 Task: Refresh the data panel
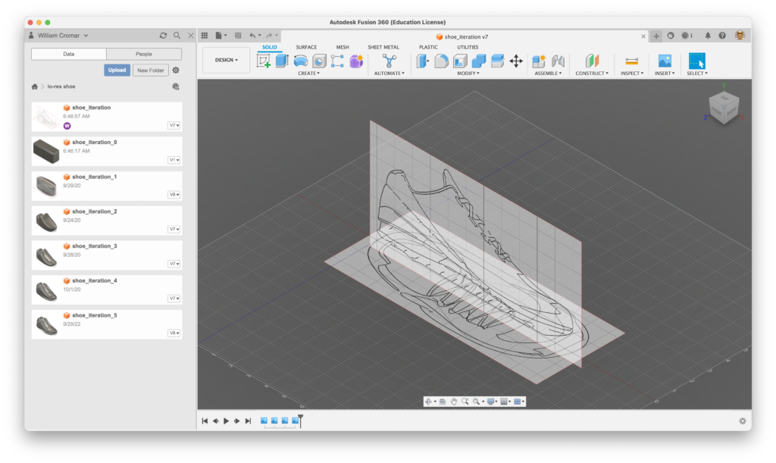[x=163, y=36]
